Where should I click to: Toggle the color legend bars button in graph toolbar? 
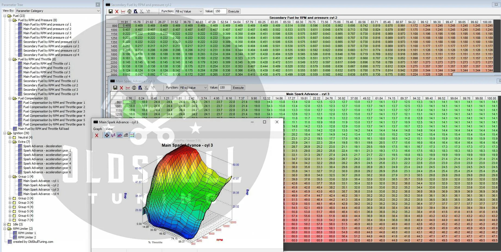pos(132,135)
